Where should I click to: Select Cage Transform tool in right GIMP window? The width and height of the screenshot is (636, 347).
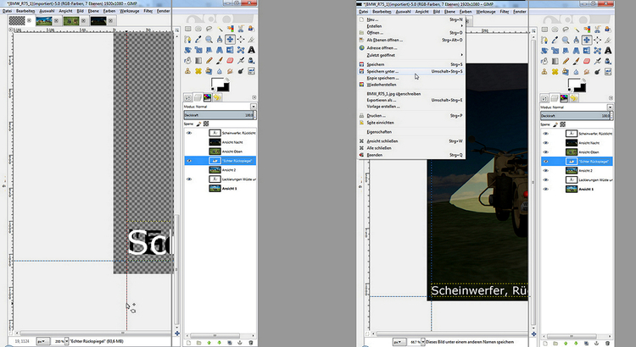pyautogui.click(x=597, y=51)
